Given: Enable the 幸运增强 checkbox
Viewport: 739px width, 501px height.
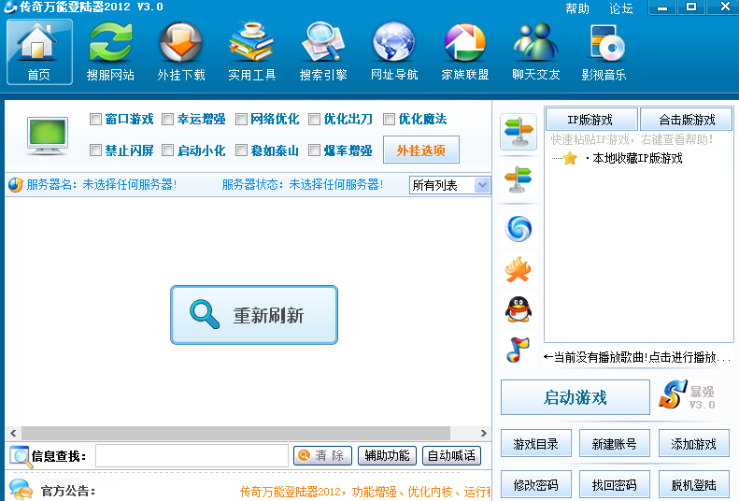Looking at the screenshot, I should (168, 120).
